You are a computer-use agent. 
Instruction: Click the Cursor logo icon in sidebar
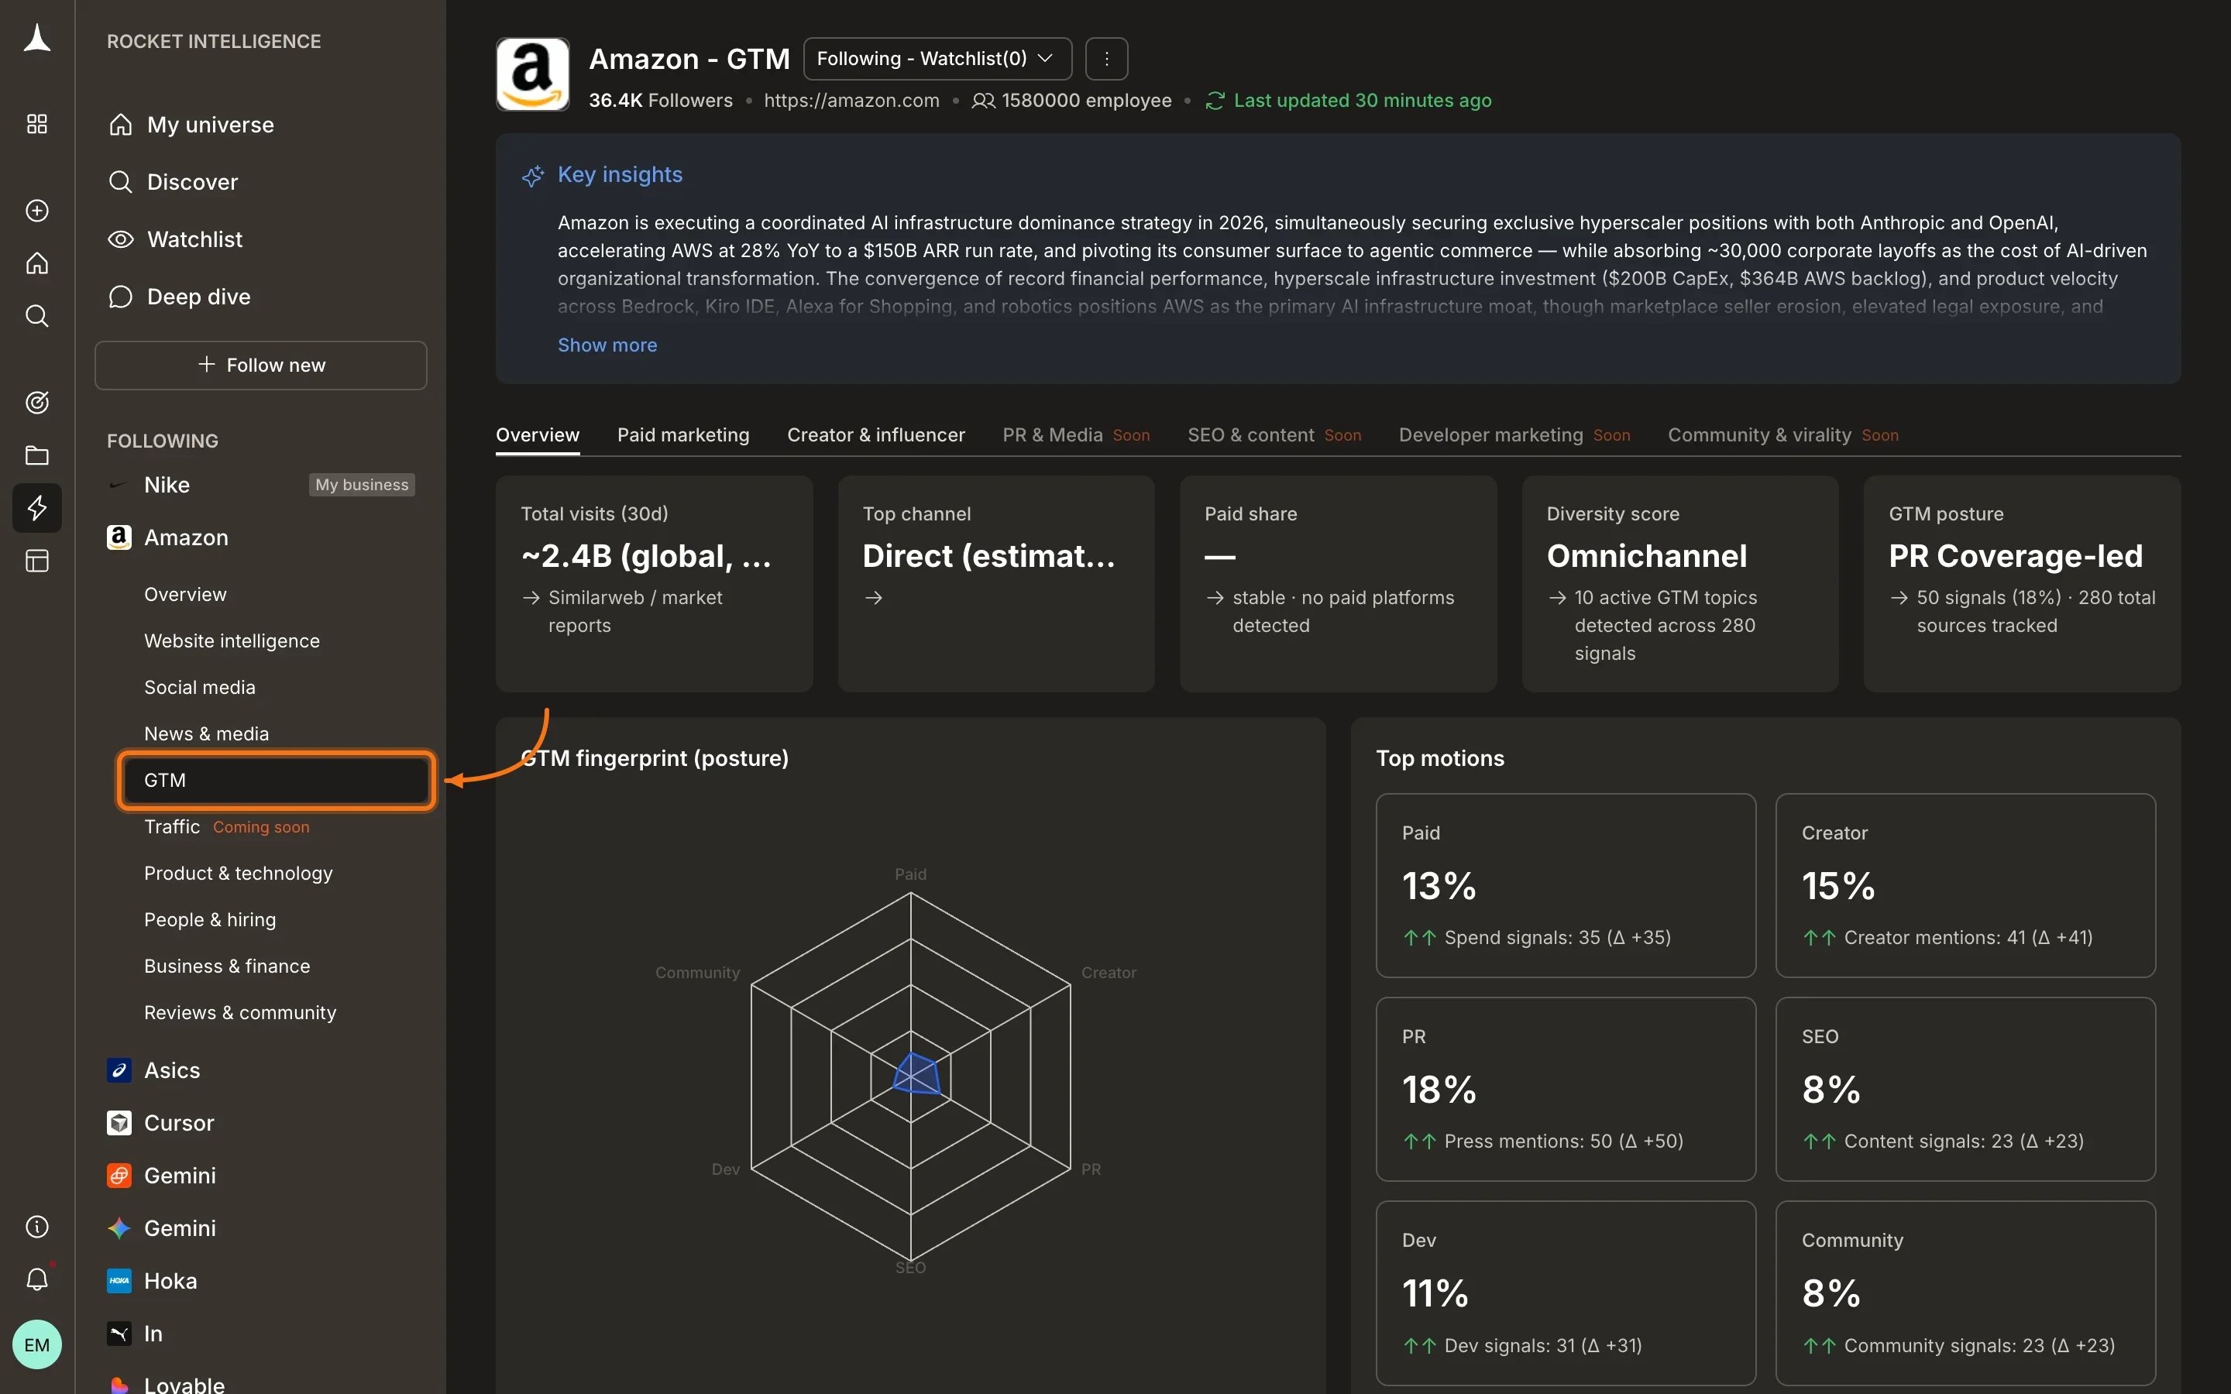pyautogui.click(x=119, y=1122)
